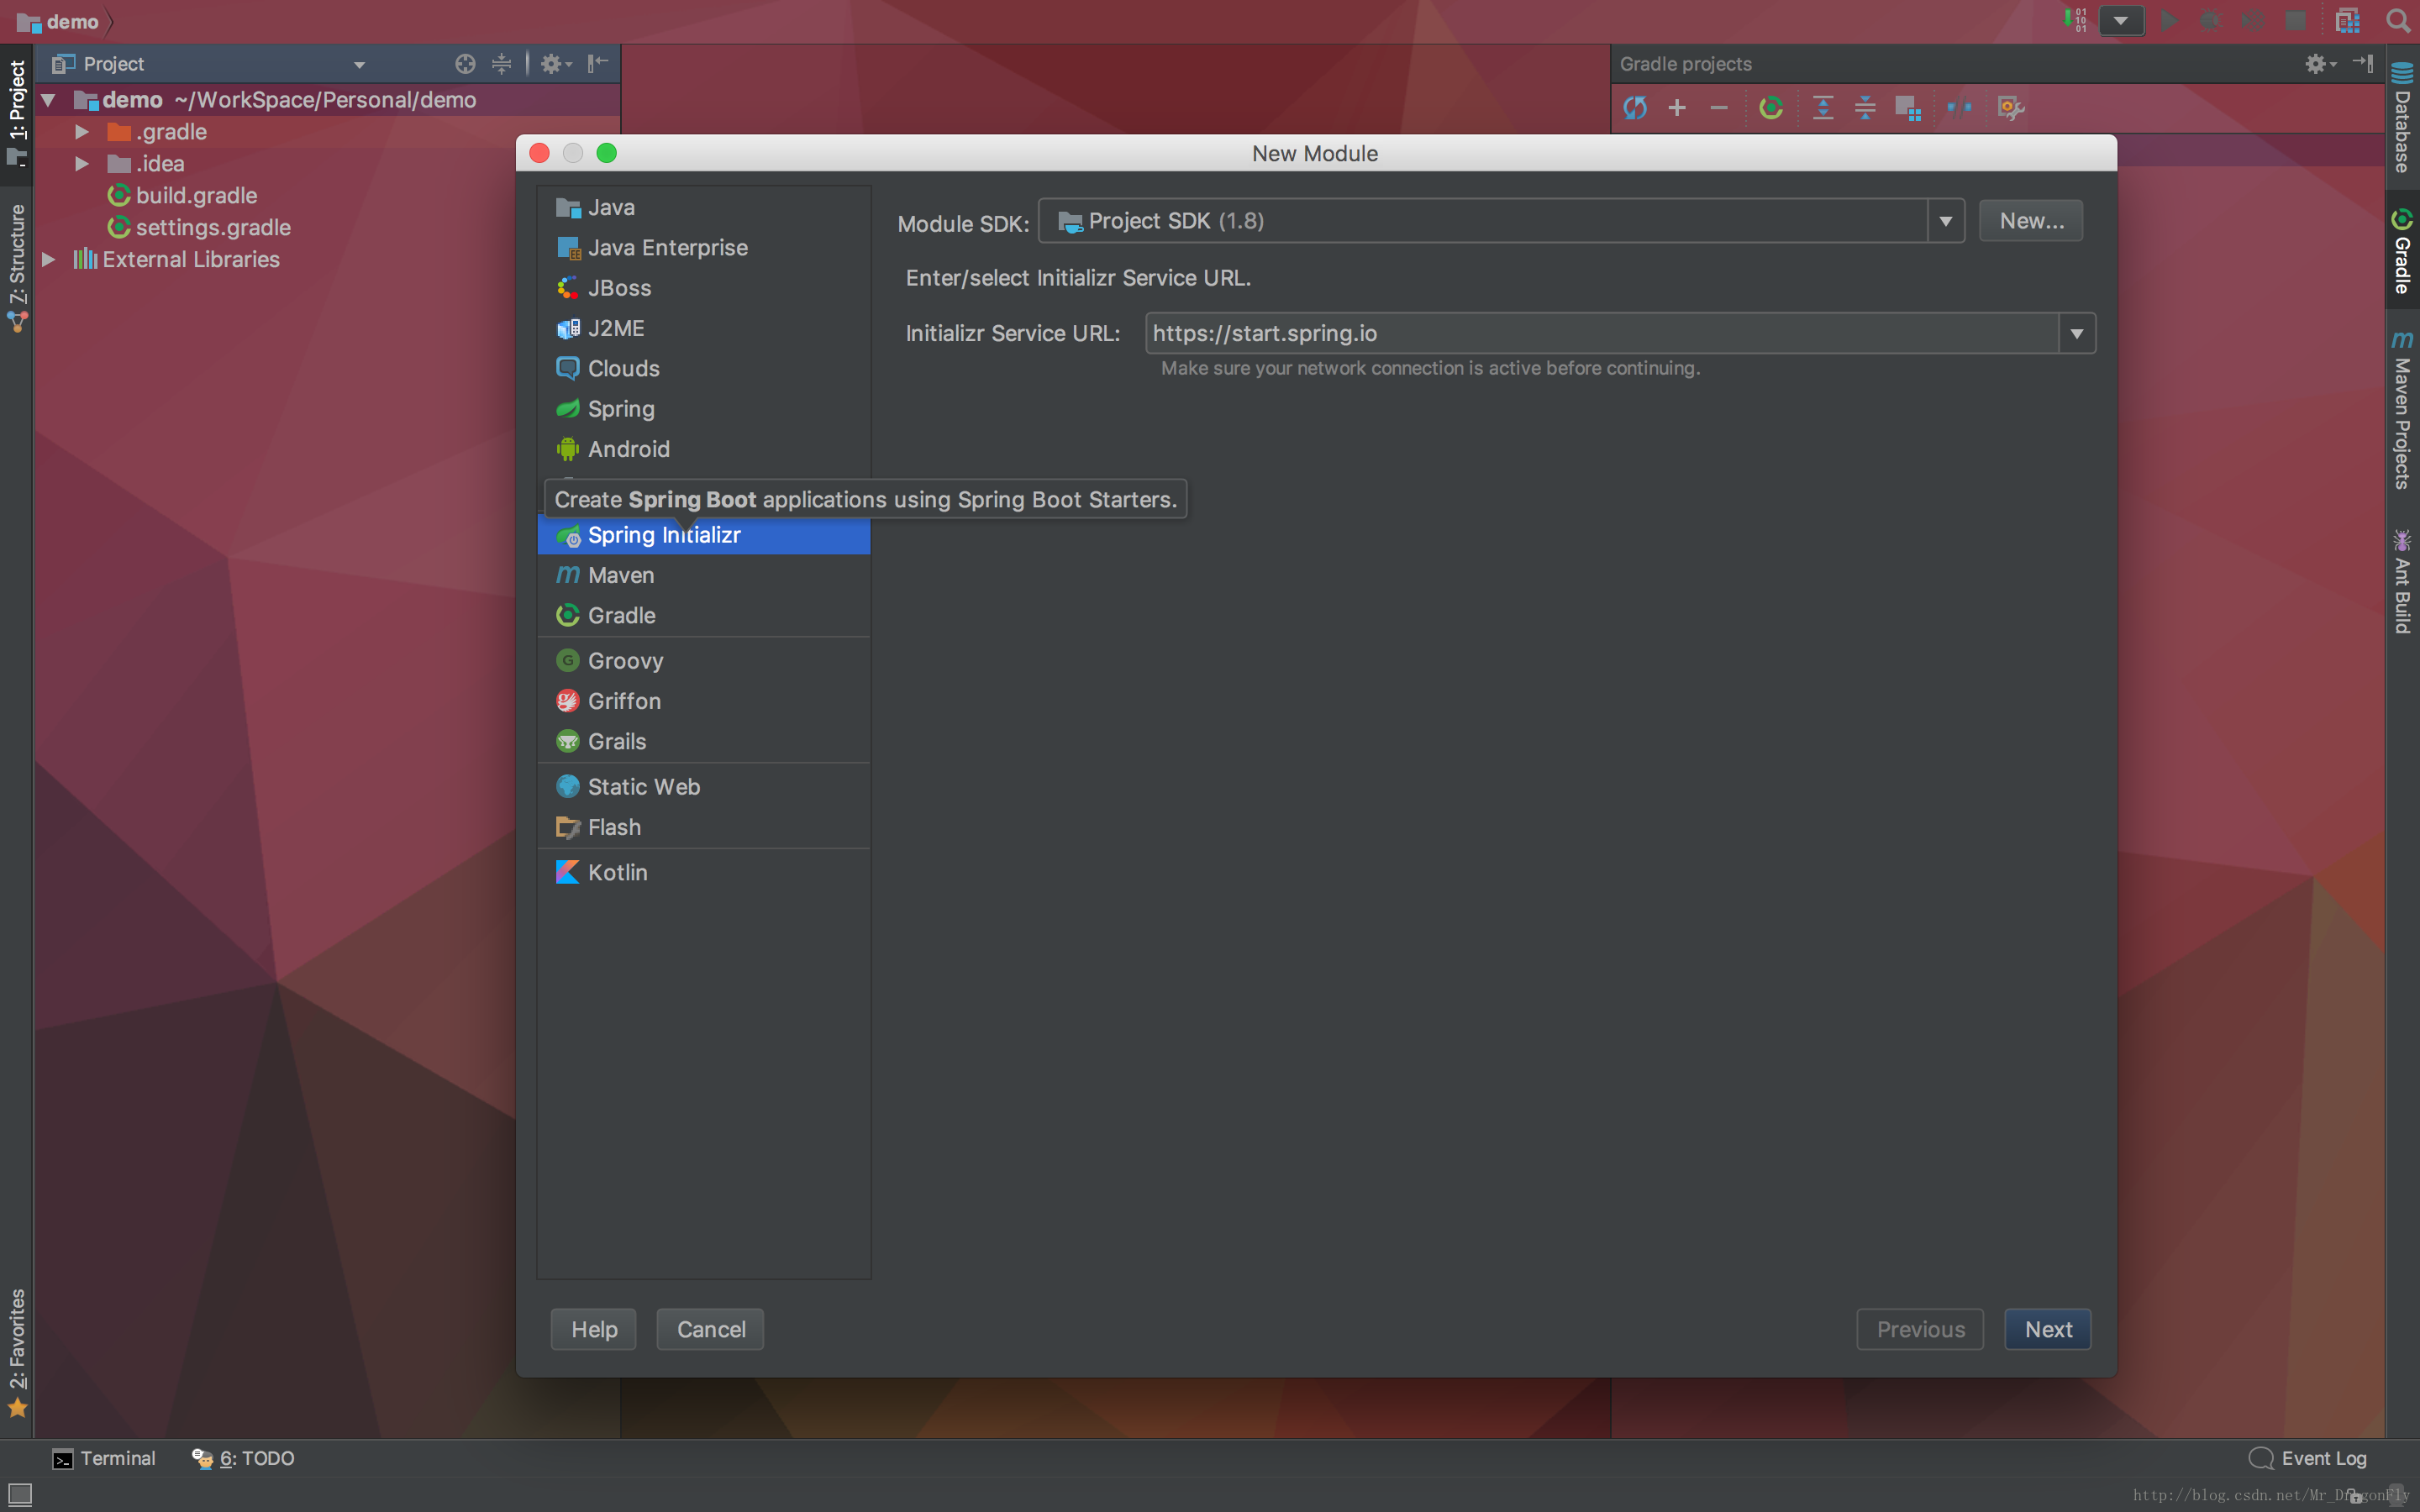Click the Next button
The height and width of the screenshot is (1512, 2420).
[x=2048, y=1330]
